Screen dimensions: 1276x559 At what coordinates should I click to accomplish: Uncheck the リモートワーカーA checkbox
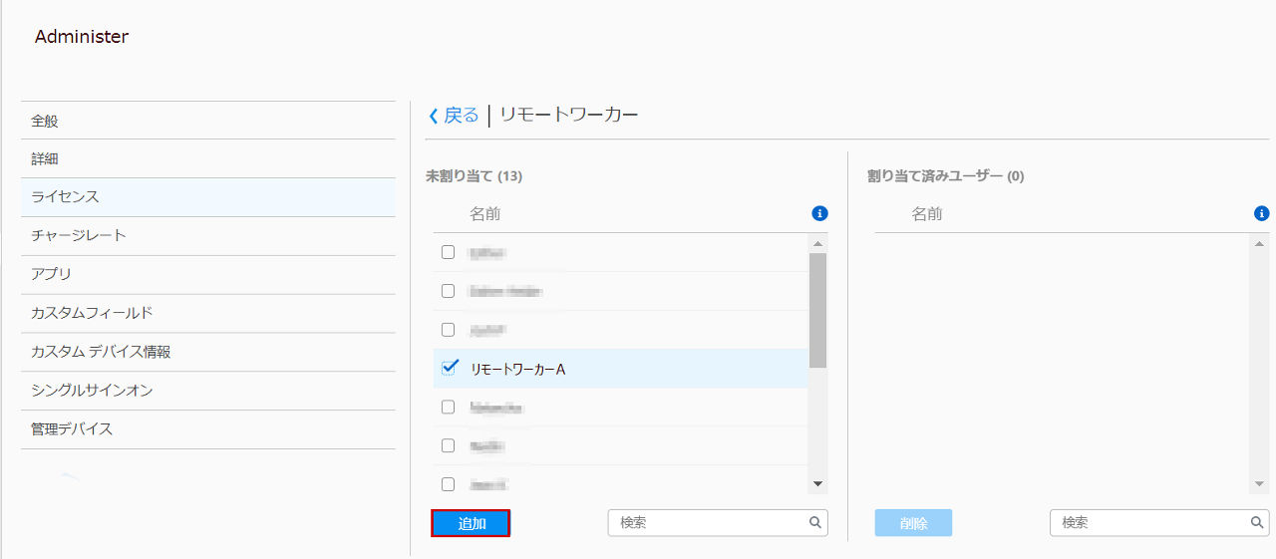pyautogui.click(x=449, y=368)
